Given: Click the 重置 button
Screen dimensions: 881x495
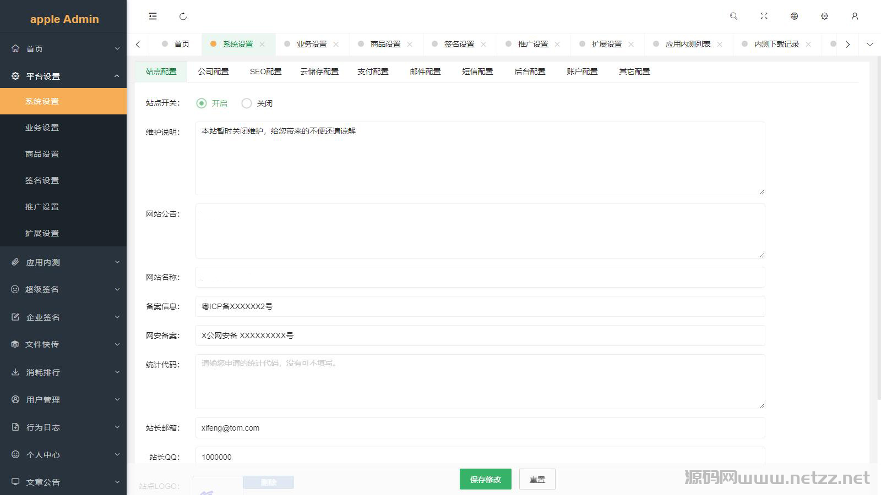Looking at the screenshot, I should coord(537,479).
